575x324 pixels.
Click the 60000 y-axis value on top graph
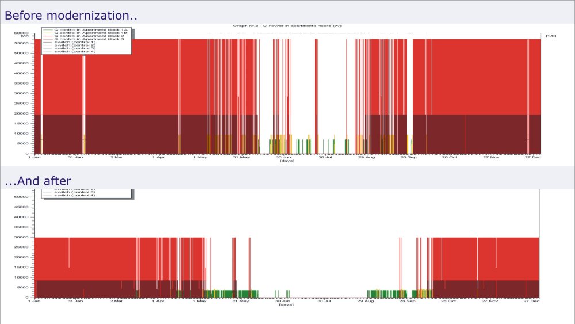pyautogui.click(x=22, y=33)
